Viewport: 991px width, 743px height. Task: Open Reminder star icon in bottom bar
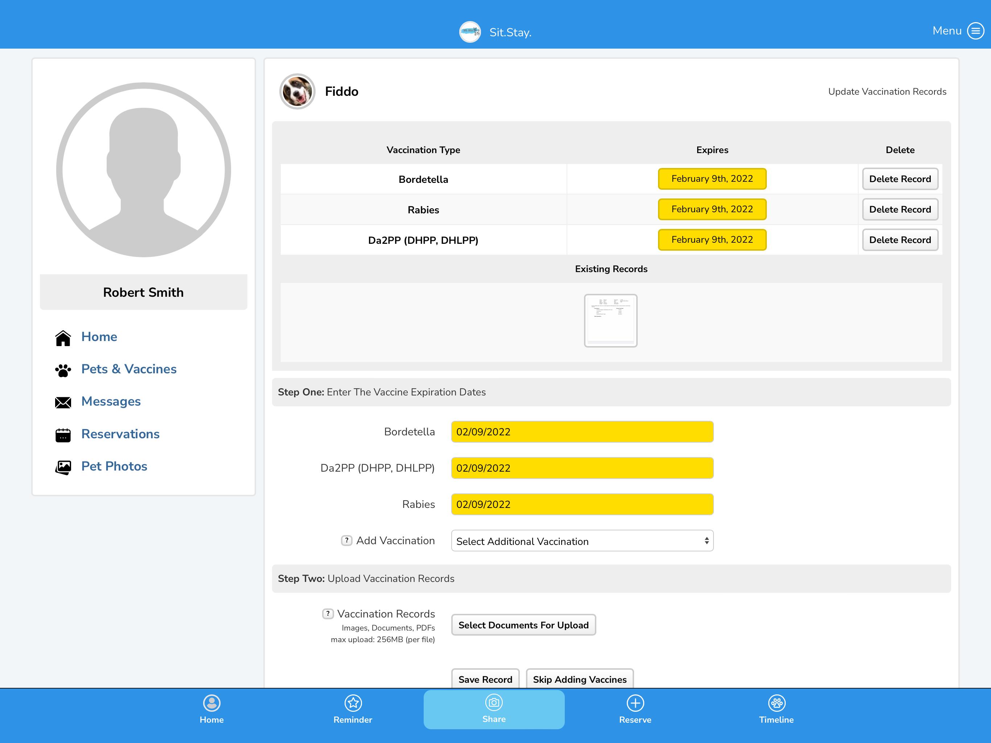coord(353,703)
